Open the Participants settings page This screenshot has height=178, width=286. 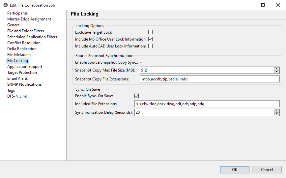[x=17, y=13]
